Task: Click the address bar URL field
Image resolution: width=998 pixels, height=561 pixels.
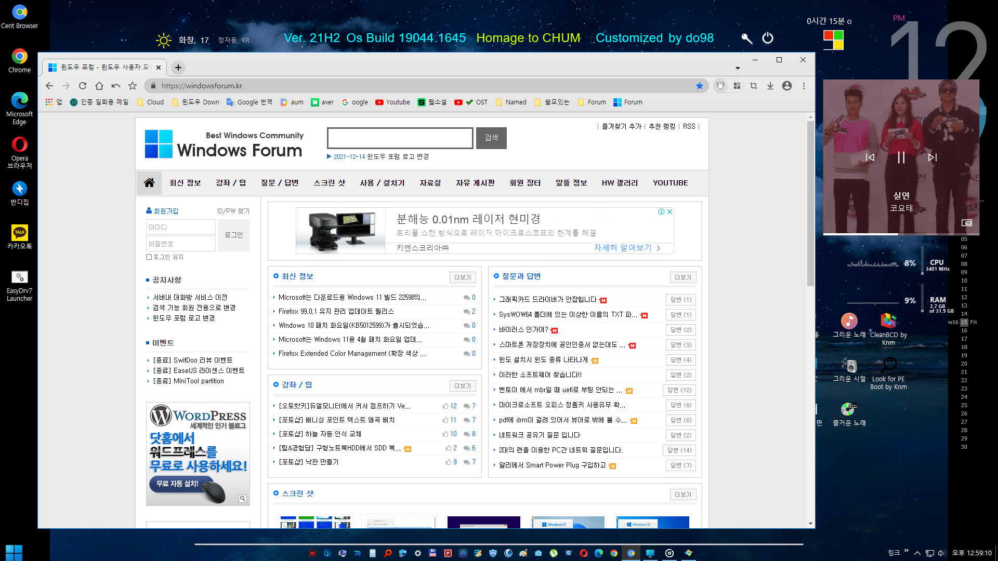Action: [x=426, y=86]
